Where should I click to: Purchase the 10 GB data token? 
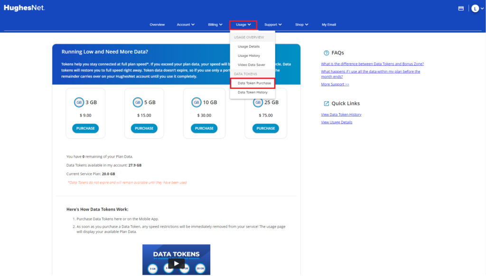point(204,128)
